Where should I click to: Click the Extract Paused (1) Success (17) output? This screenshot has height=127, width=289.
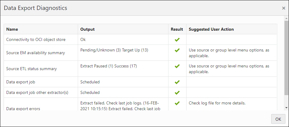[x=108, y=66]
